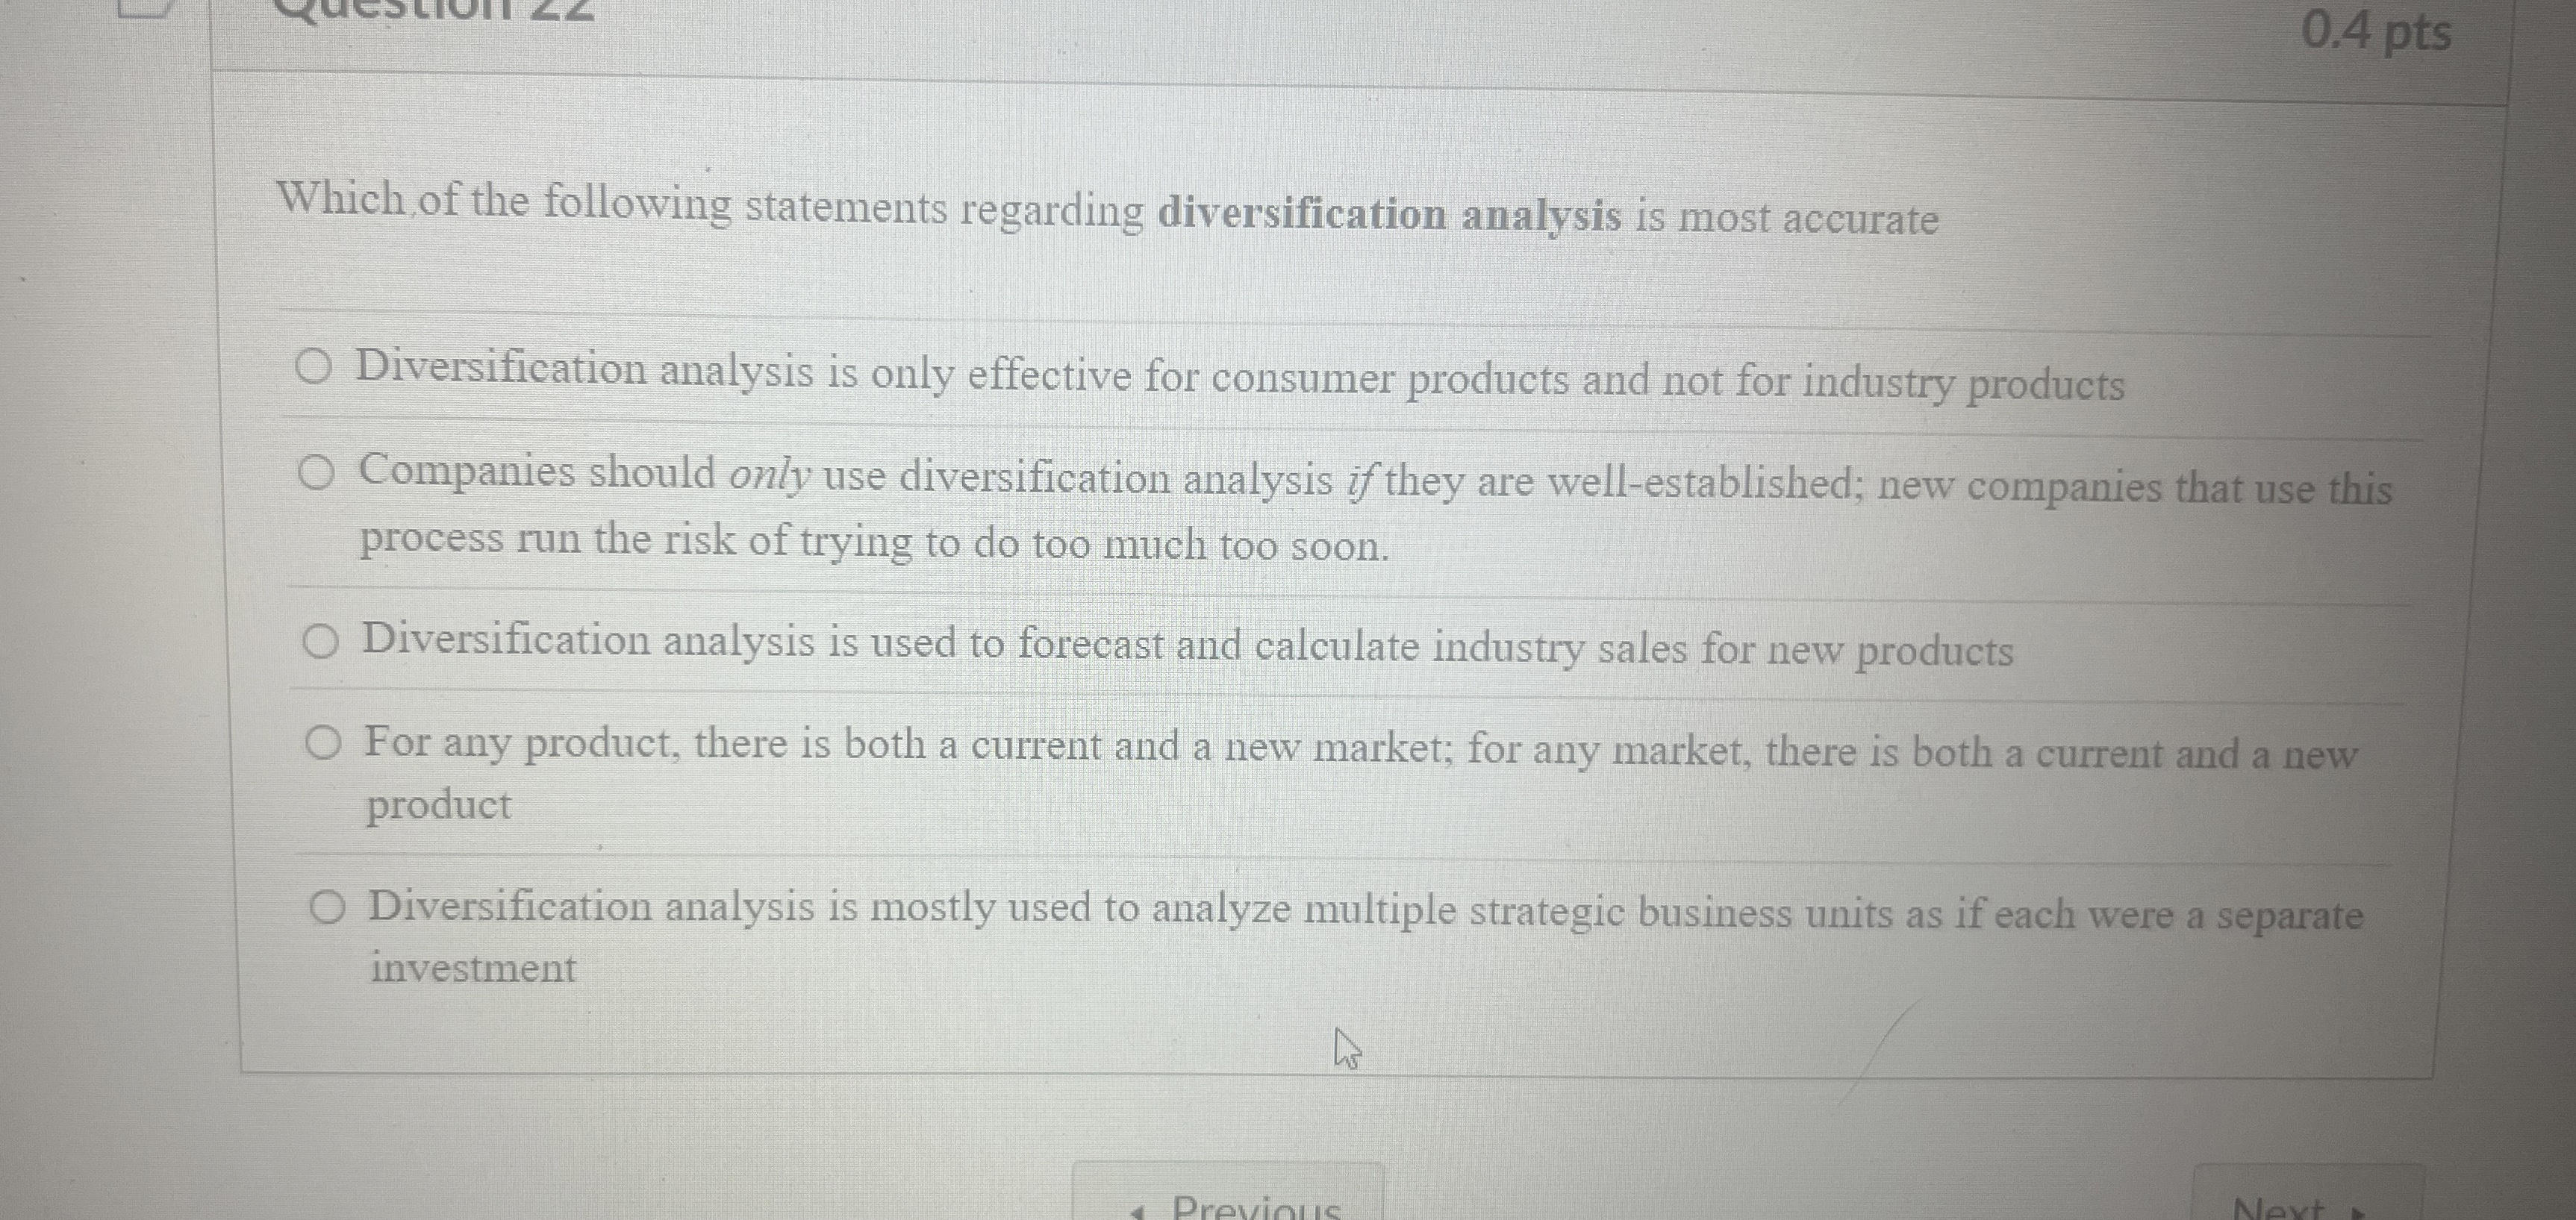The width and height of the screenshot is (2576, 1220).
Task: Click answer text about consumer products
Action: coord(1240,377)
